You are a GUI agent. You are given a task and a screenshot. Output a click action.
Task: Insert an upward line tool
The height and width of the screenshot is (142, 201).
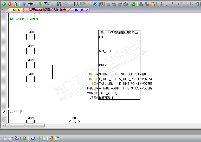pyautogui.click(x=172, y=4)
